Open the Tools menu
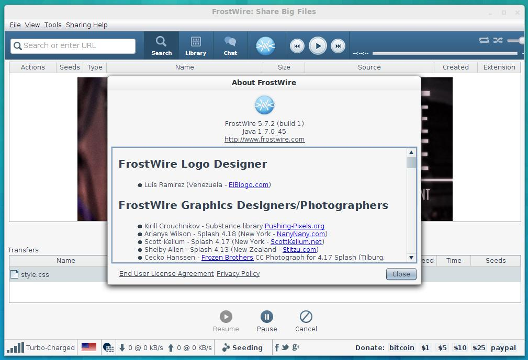Viewport: 528px width, 360px height. point(53,25)
